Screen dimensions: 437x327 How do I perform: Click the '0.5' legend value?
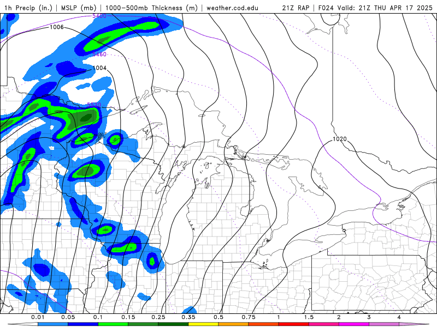point(218,317)
